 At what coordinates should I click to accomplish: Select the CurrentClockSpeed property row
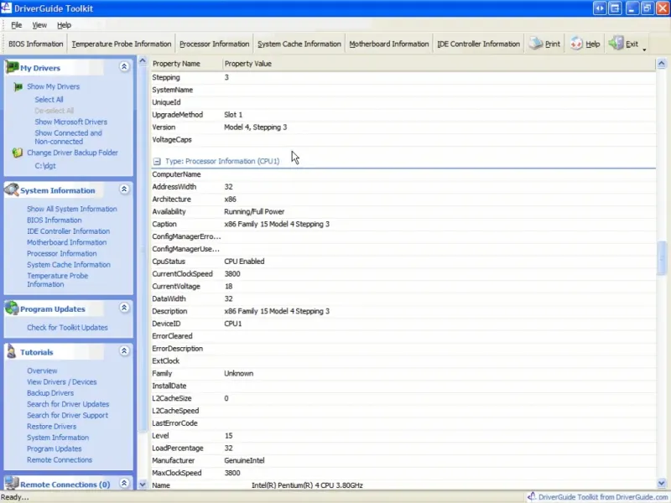pos(403,274)
